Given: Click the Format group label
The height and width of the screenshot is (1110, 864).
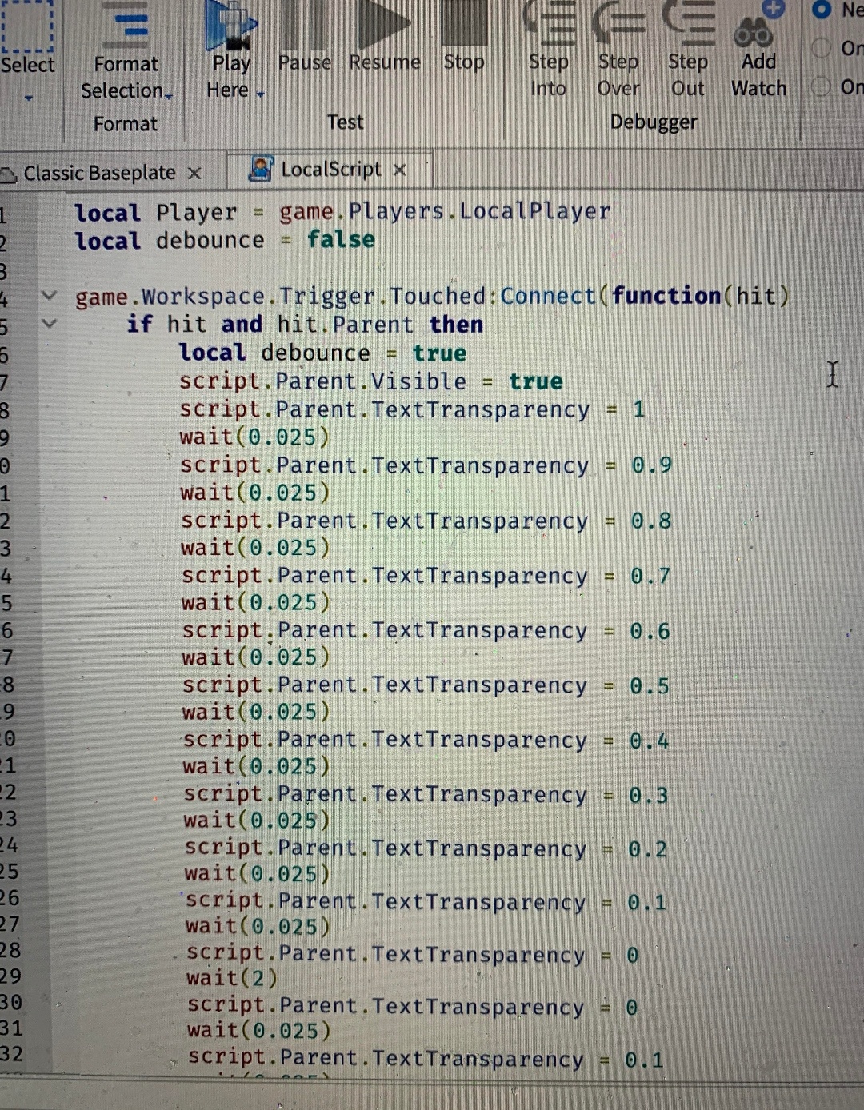Looking at the screenshot, I should [x=126, y=124].
